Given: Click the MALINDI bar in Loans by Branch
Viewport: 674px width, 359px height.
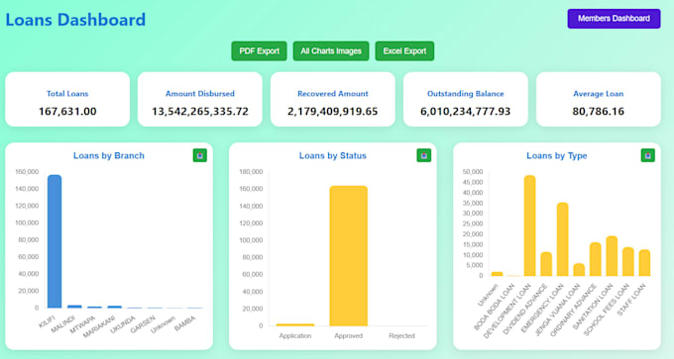Looking at the screenshot, I should click(x=74, y=307).
